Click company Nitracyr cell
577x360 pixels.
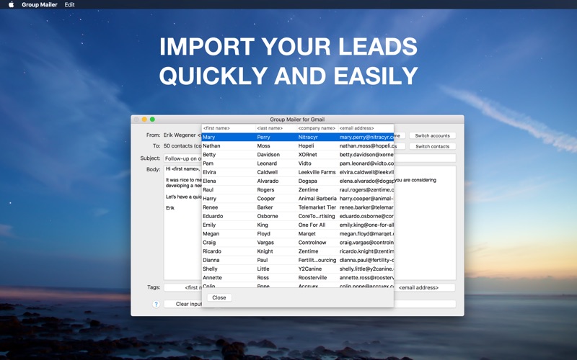[x=308, y=137]
